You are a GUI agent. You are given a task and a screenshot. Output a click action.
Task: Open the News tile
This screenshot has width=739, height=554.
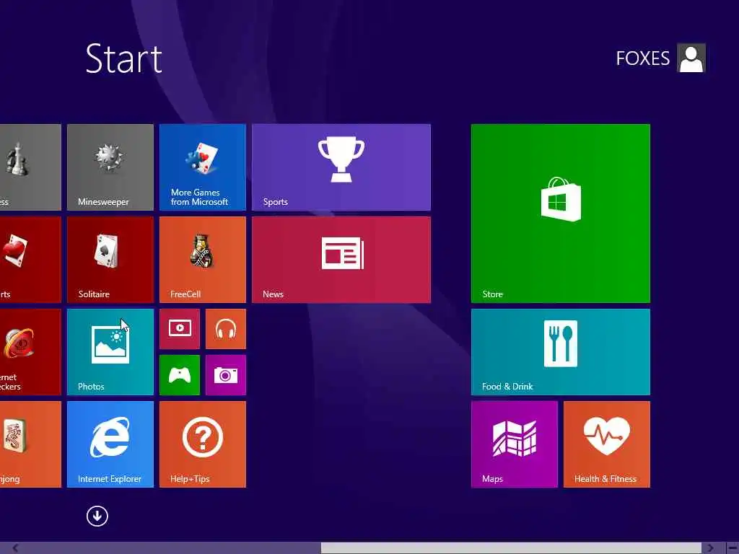click(341, 260)
